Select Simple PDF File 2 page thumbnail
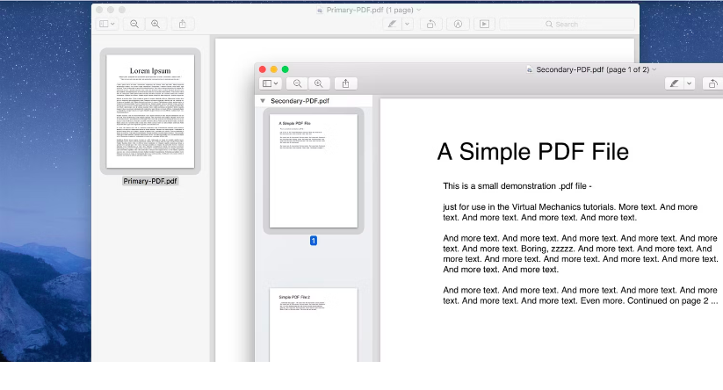Image resolution: width=723 pixels, height=390 pixels. (x=314, y=324)
